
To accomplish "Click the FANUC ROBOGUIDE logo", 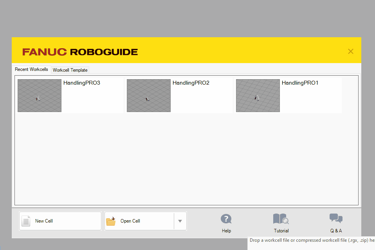I will point(80,51).
